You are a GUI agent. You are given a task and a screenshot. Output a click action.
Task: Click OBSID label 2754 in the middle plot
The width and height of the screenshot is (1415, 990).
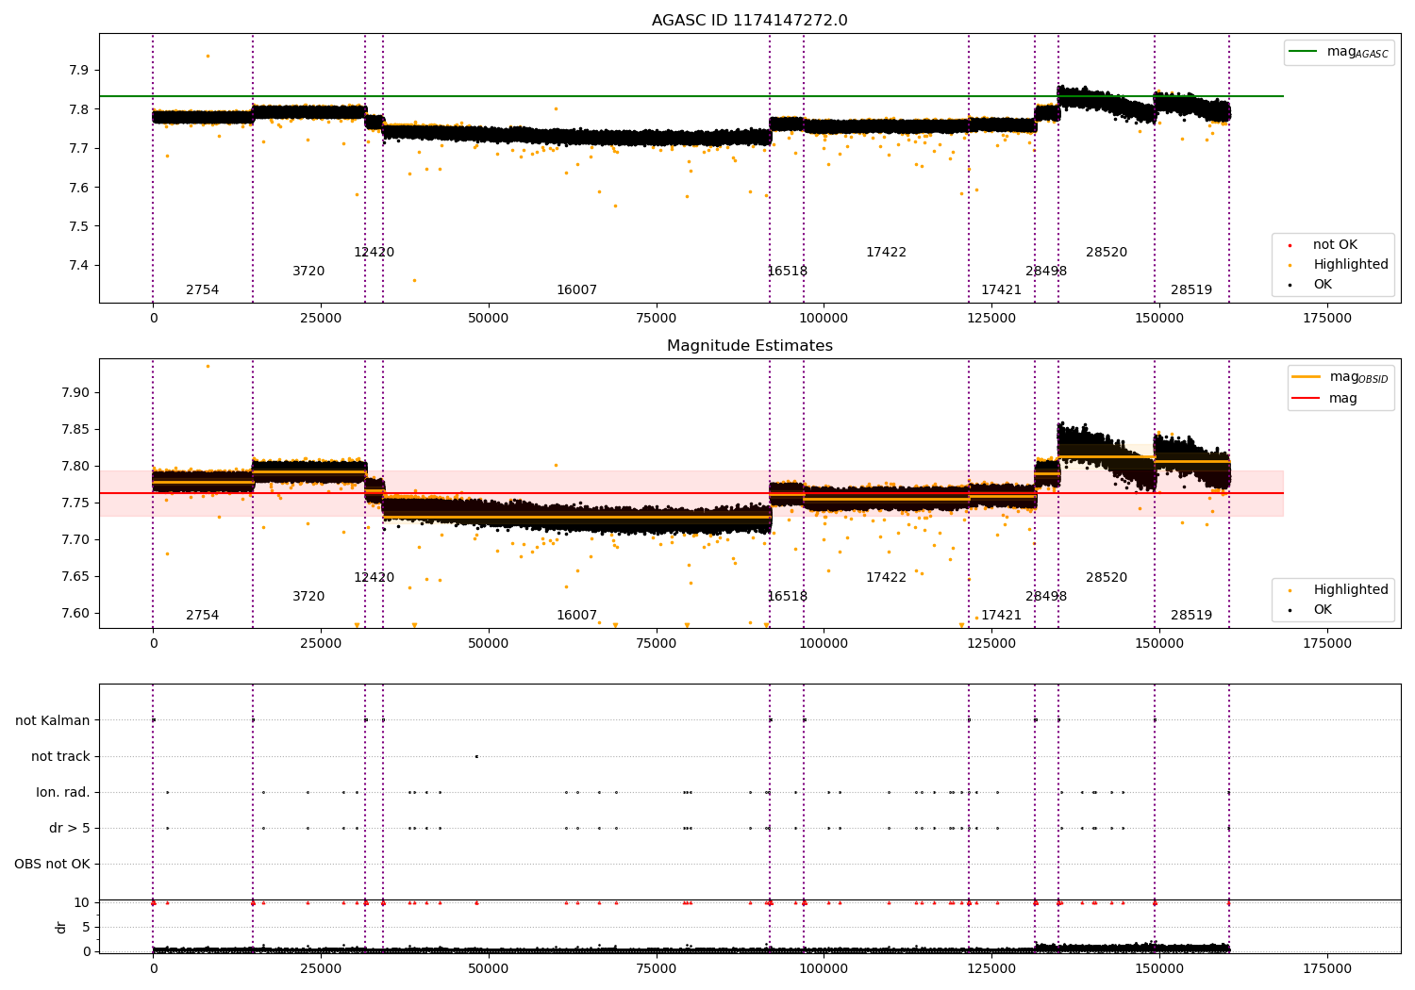tap(202, 616)
